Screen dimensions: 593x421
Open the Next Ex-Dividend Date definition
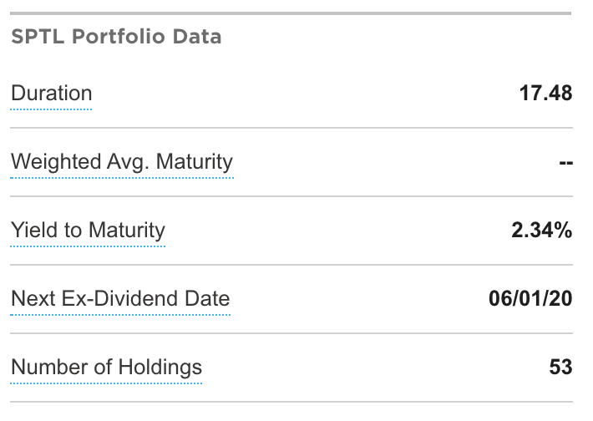tap(120, 299)
